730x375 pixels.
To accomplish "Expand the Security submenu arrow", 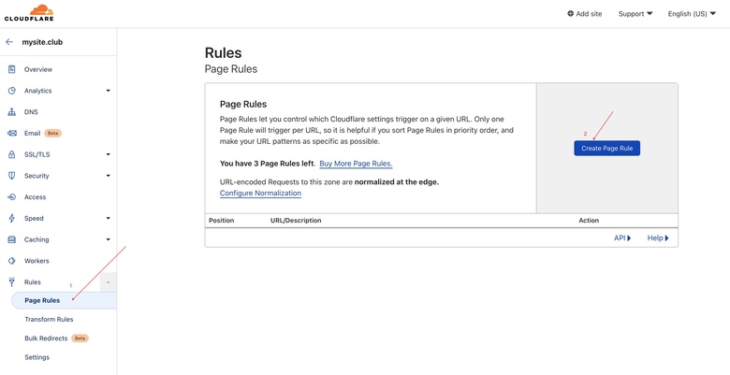I will [108, 176].
